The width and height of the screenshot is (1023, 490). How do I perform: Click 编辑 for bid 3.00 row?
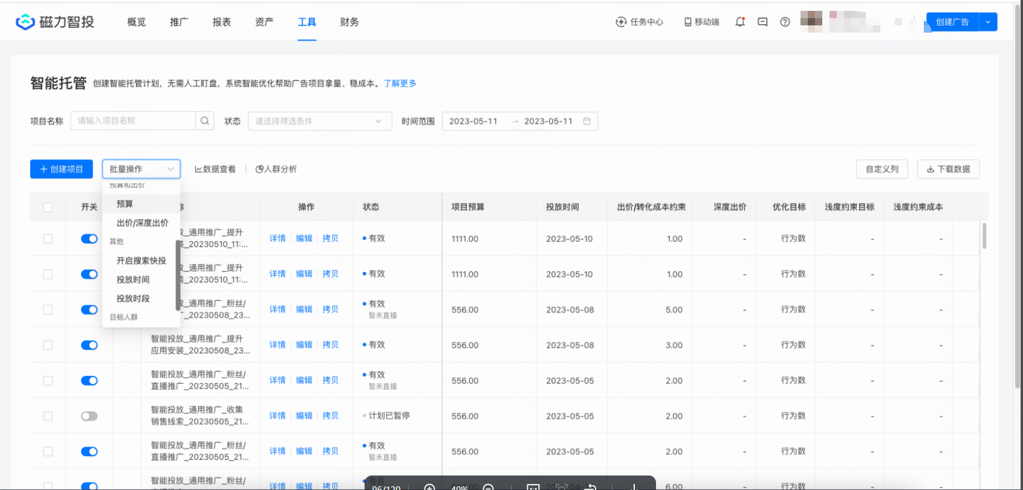[x=304, y=345]
